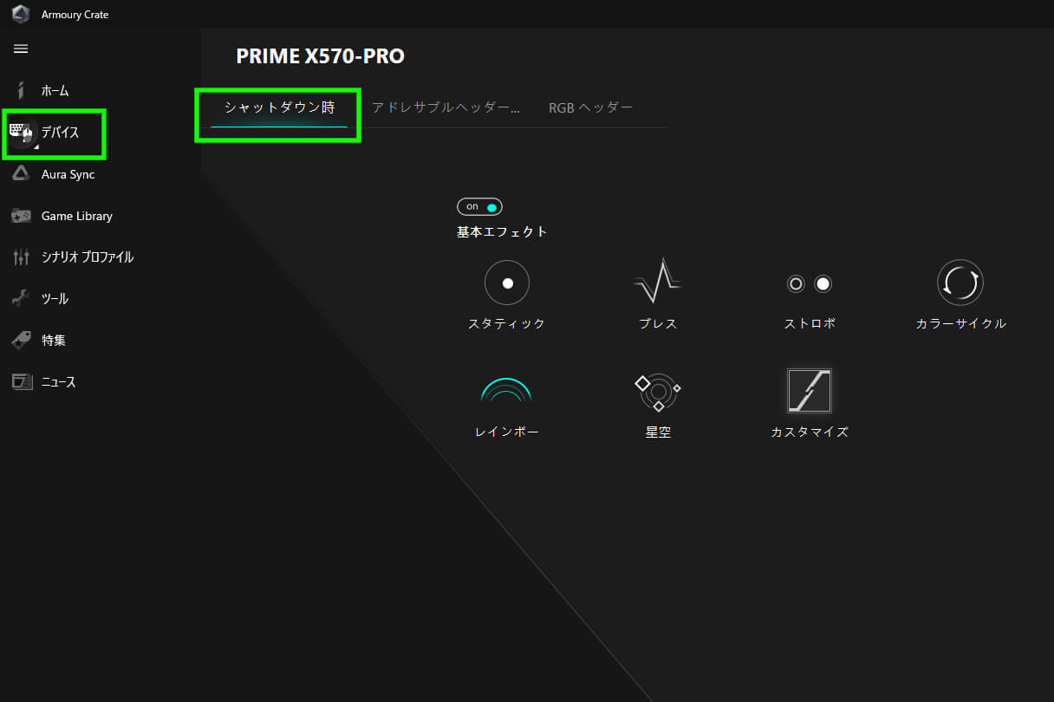This screenshot has height=702, width=1054.
Task: Open the Addressable Header (アドレサブルヘッダー) tab
Action: 446,107
